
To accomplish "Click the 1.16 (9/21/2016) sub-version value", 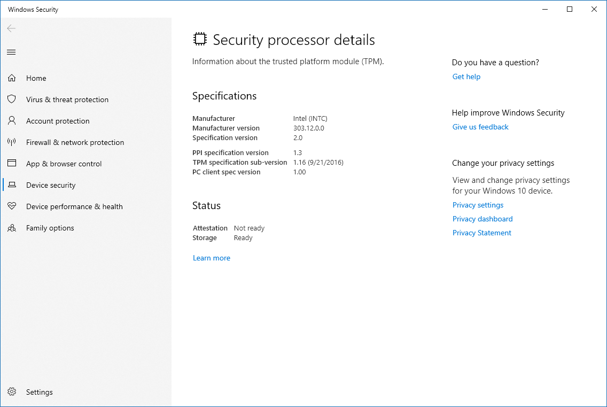I will [x=318, y=162].
